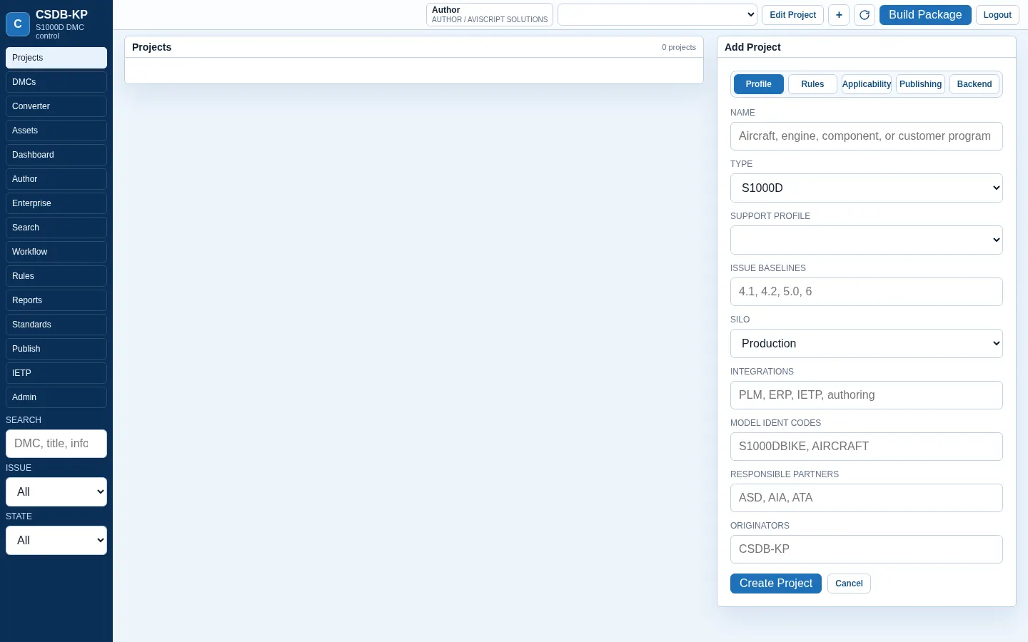Screen dimensions: 1028x642
Task: Open the State filter dropdown in sidebar
Action: tap(56, 541)
